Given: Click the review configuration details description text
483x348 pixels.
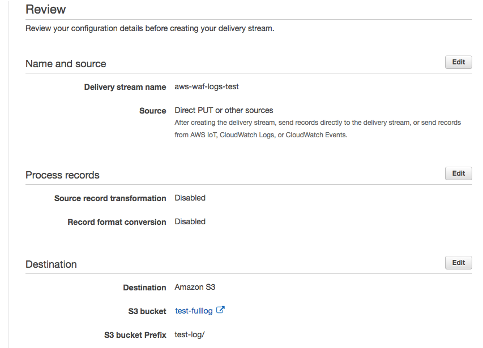Looking at the screenshot, I should point(149,28).
